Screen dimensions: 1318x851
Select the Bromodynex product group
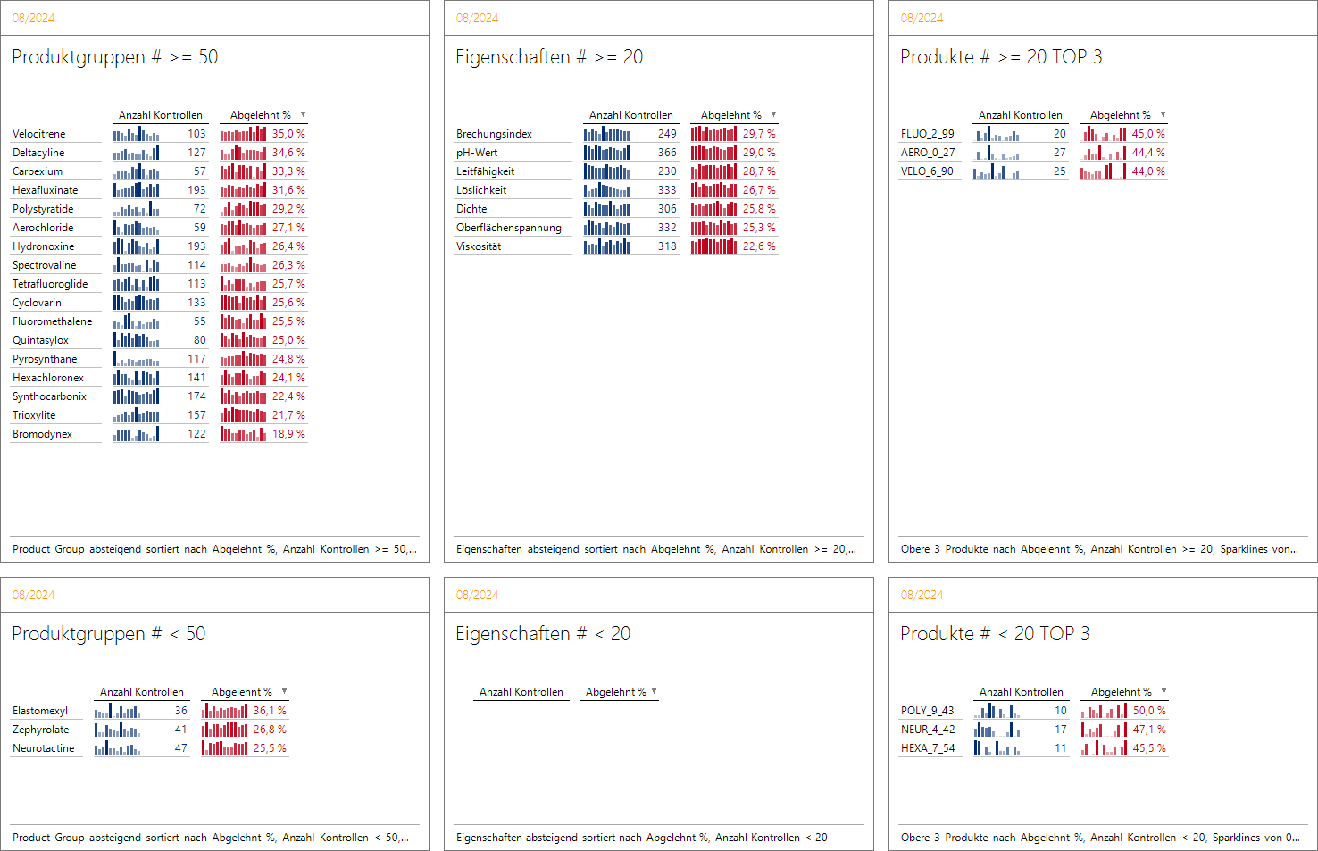[43, 434]
